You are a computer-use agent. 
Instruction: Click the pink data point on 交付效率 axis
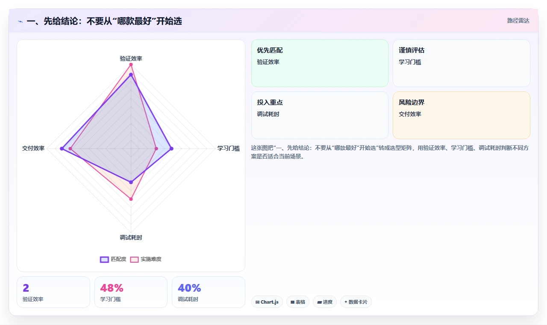click(71, 149)
